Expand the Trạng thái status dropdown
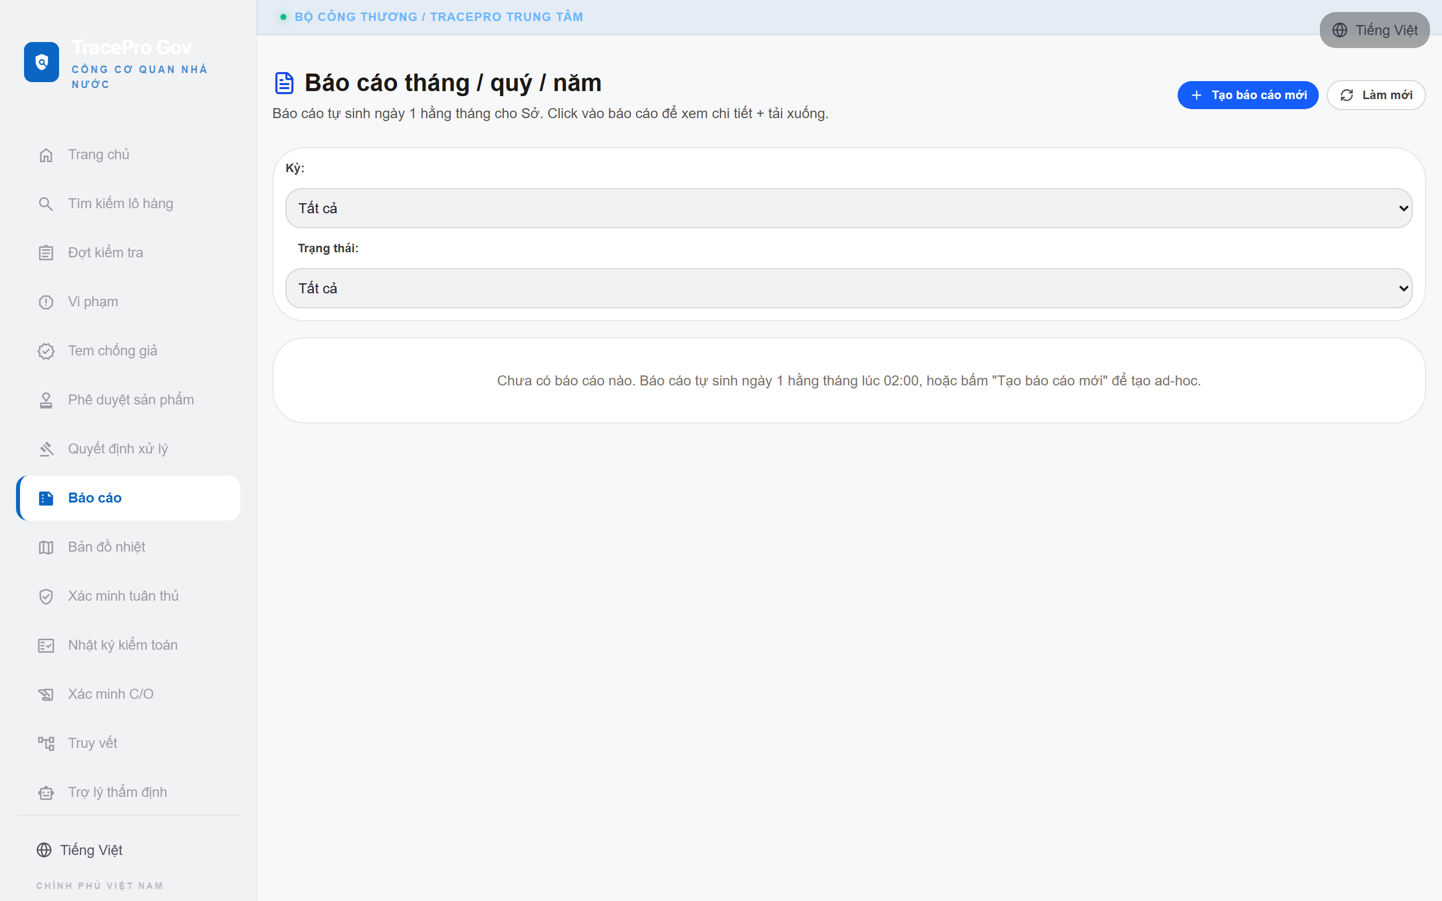 tap(849, 288)
